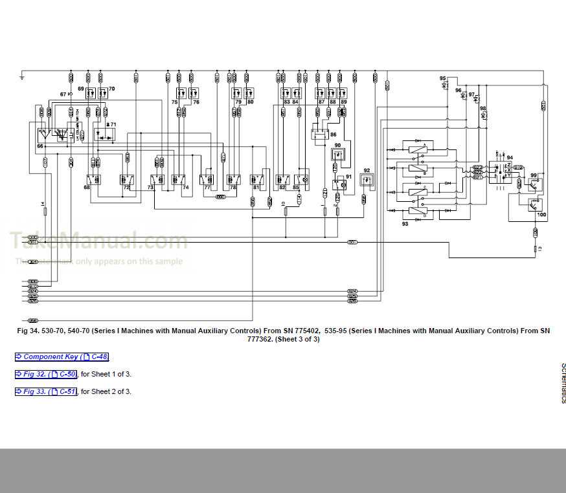Click component label 68 in schematic
Viewport: 566px width, 493px height.
coord(87,187)
